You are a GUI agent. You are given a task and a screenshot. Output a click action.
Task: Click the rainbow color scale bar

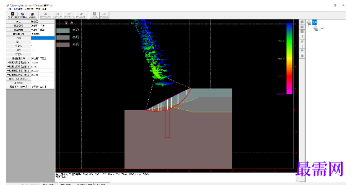pos(290,58)
